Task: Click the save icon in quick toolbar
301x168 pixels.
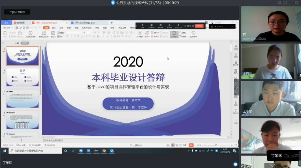Action: point(17,28)
